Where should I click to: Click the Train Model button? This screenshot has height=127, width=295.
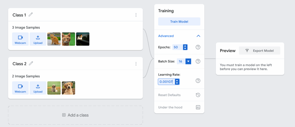click(179, 22)
